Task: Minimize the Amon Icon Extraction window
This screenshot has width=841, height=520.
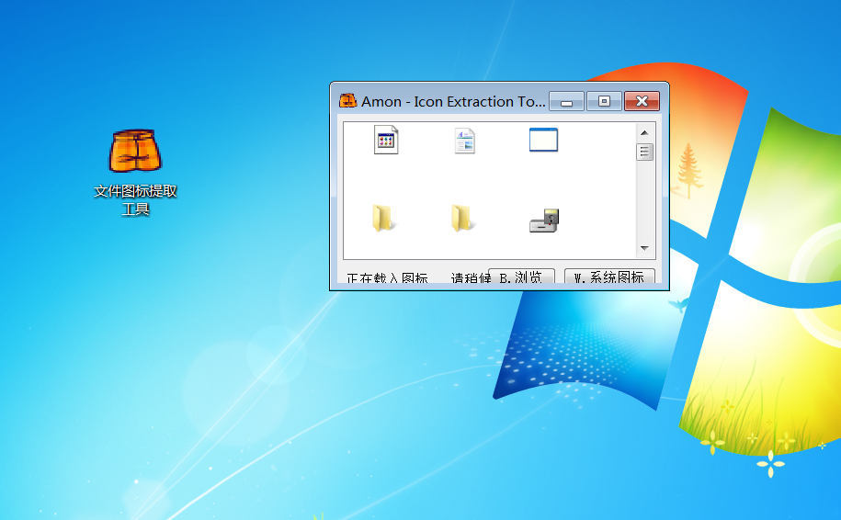Action: [x=567, y=101]
